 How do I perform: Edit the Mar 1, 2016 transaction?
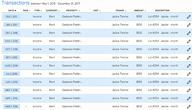(x=189, y=107)
